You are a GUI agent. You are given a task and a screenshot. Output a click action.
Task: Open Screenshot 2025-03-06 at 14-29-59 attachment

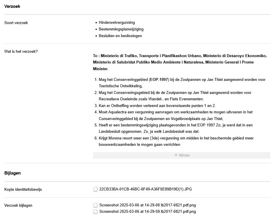click(x=147, y=212)
